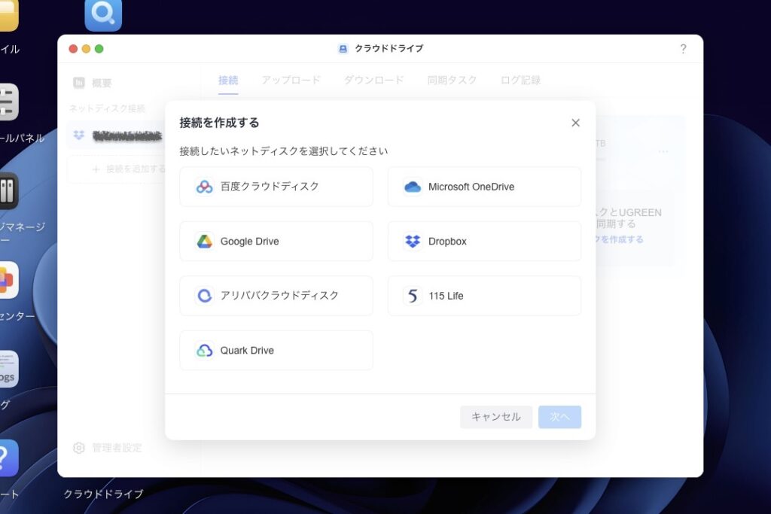The width and height of the screenshot is (771, 514).
Task: Choose the Alibaba cloud disk icon
Action: point(204,296)
